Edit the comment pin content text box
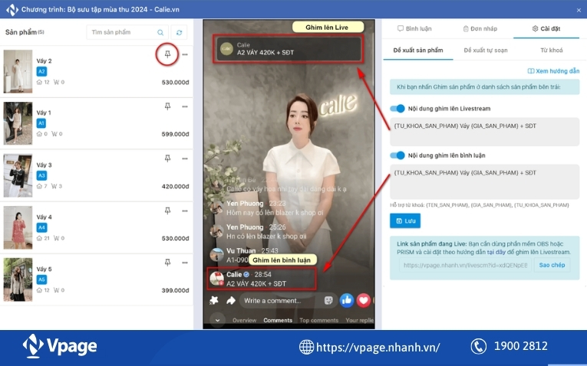Viewport: 587px width, 366px height. coord(484,181)
